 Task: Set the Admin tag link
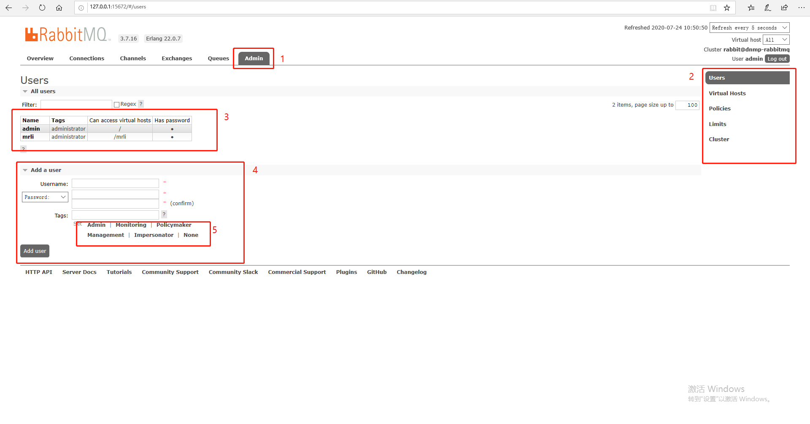click(x=97, y=225)
